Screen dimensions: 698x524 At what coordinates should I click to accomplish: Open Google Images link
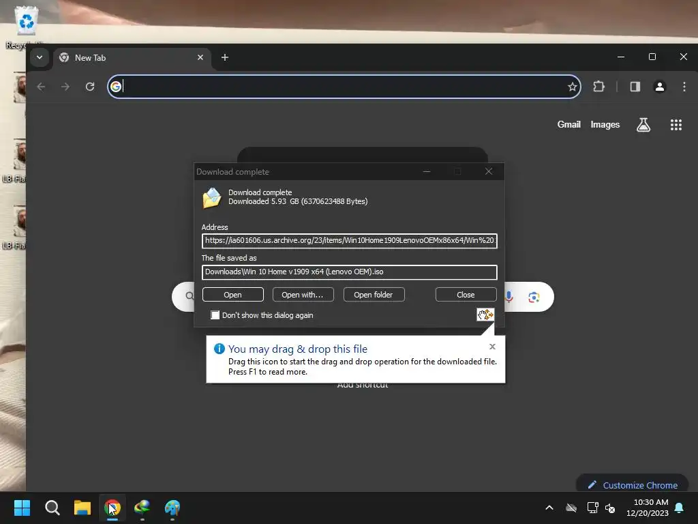(x=605, y=124)
